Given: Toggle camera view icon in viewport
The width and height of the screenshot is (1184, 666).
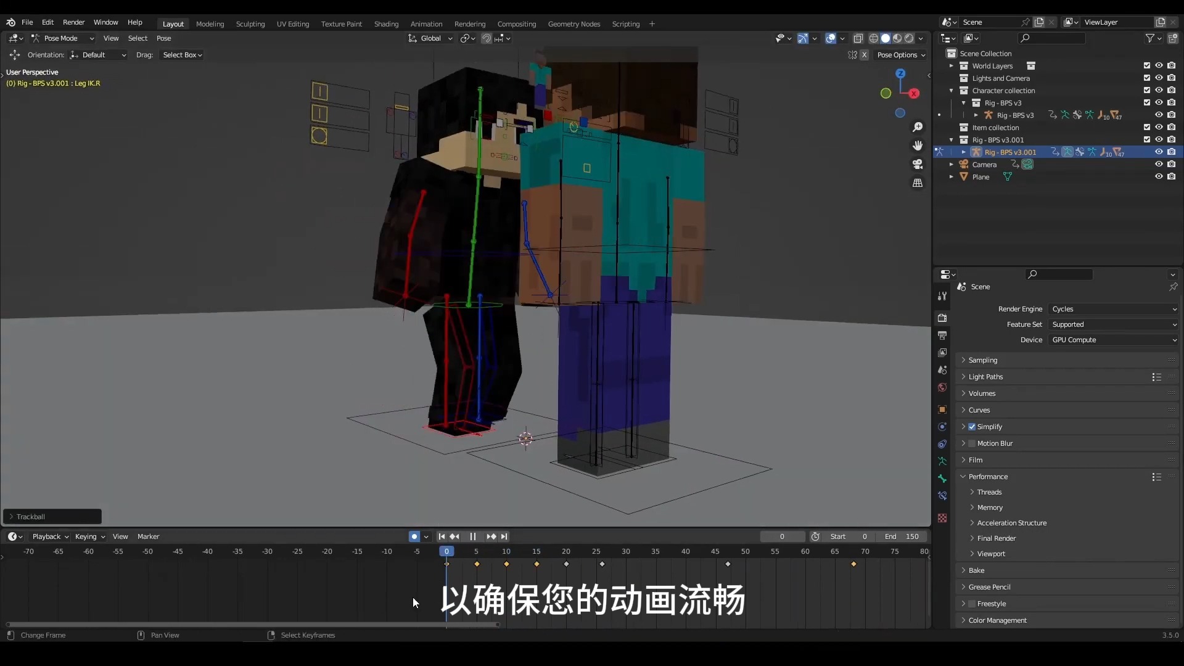Looking at the screenshot, I should click(x=918, y=164).
